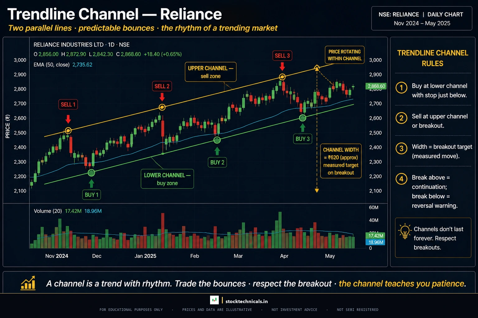
Task: Click the Trendline Channel — Reliance main title
Action: click(x=115, y=14)
